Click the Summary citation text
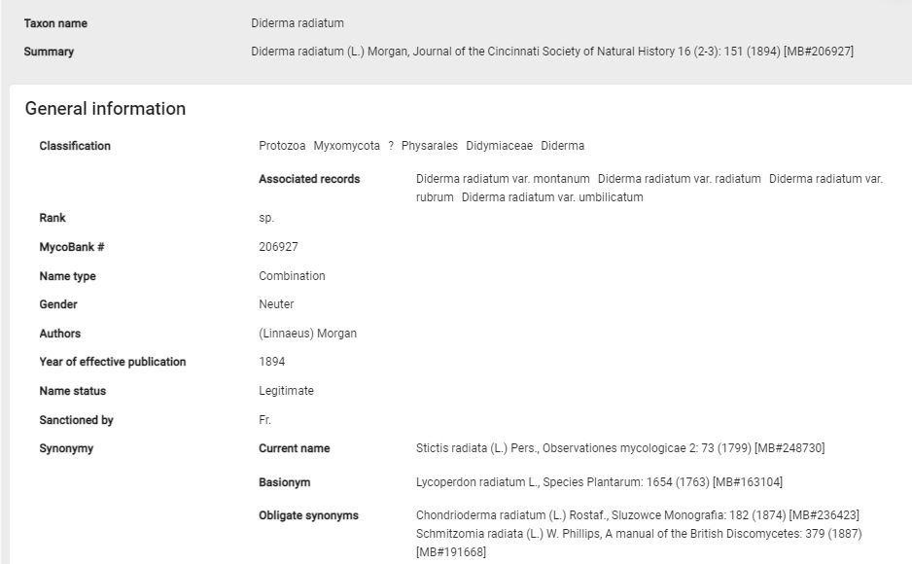 coord(551,52)
